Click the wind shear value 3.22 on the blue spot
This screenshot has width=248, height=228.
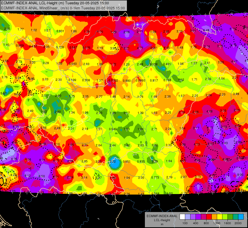113,161
